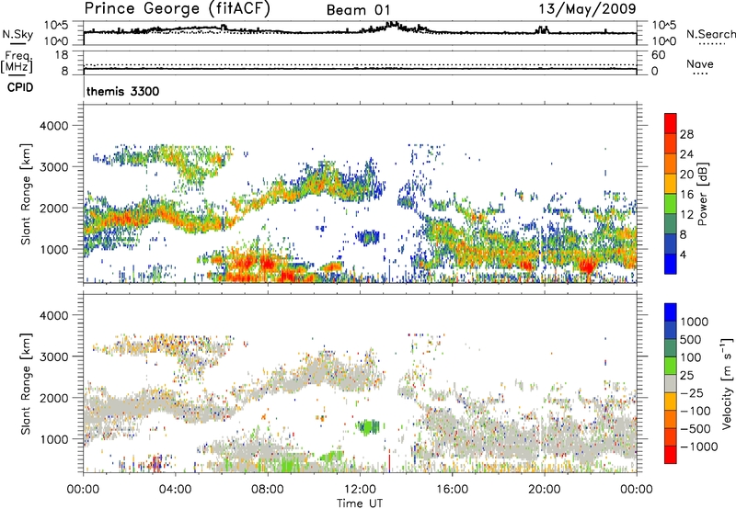Click the "4" label on Power color bar
736x509 pixels.
pos(684,255)
